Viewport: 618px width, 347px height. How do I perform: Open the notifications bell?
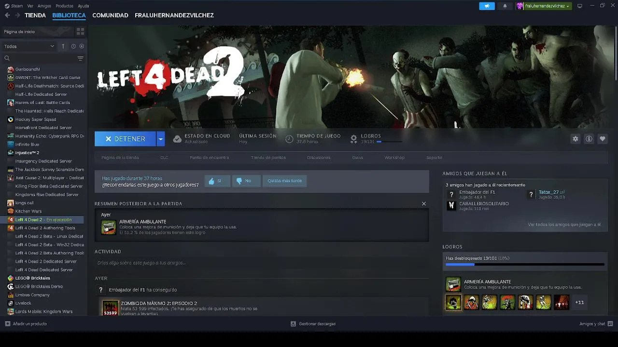[x=505, y=6]
